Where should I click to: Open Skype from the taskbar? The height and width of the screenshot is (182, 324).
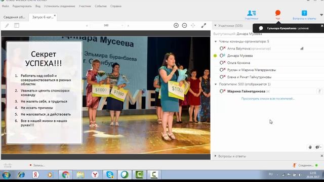[x=110, y=175]
